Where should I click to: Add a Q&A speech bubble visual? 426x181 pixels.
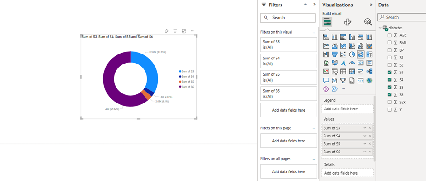coord(326,80)
